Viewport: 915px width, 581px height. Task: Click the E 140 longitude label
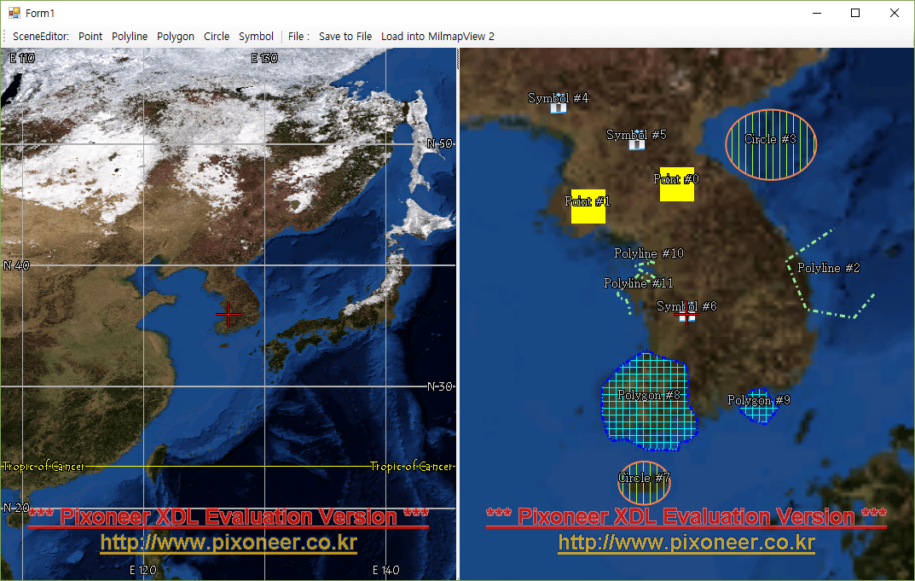(385, 570)
